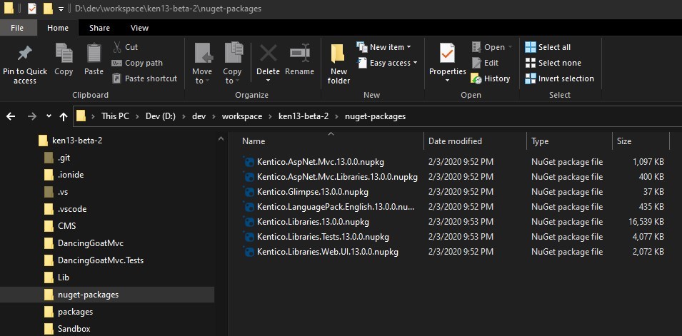Viewport: 682px width, 336px height.
Task: Switch to the Home tab
Action: click(x=58, y=28)
